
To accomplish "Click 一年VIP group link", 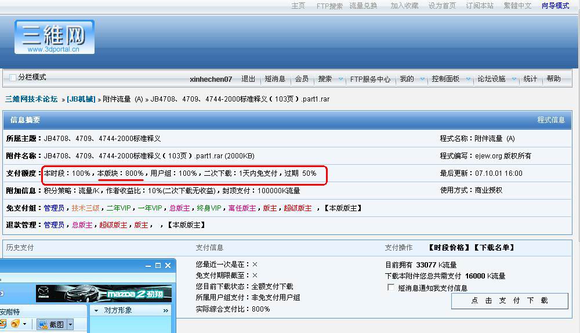I will pyautogui.click(x=150, y=208).
